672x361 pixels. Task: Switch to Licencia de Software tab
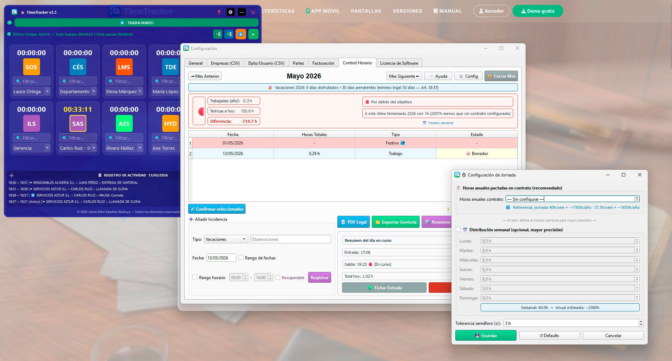point(399,63)
